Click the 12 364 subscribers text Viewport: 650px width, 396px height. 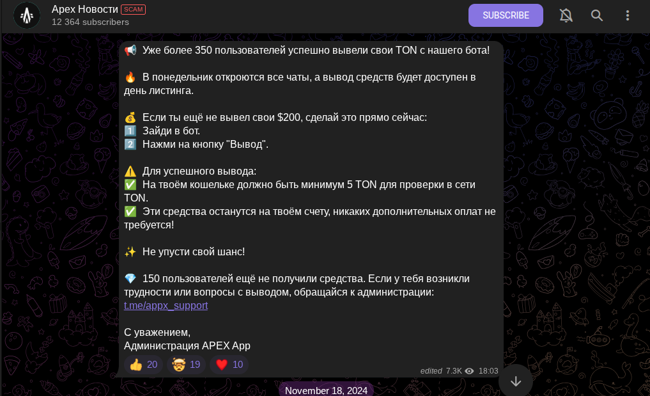90,22
